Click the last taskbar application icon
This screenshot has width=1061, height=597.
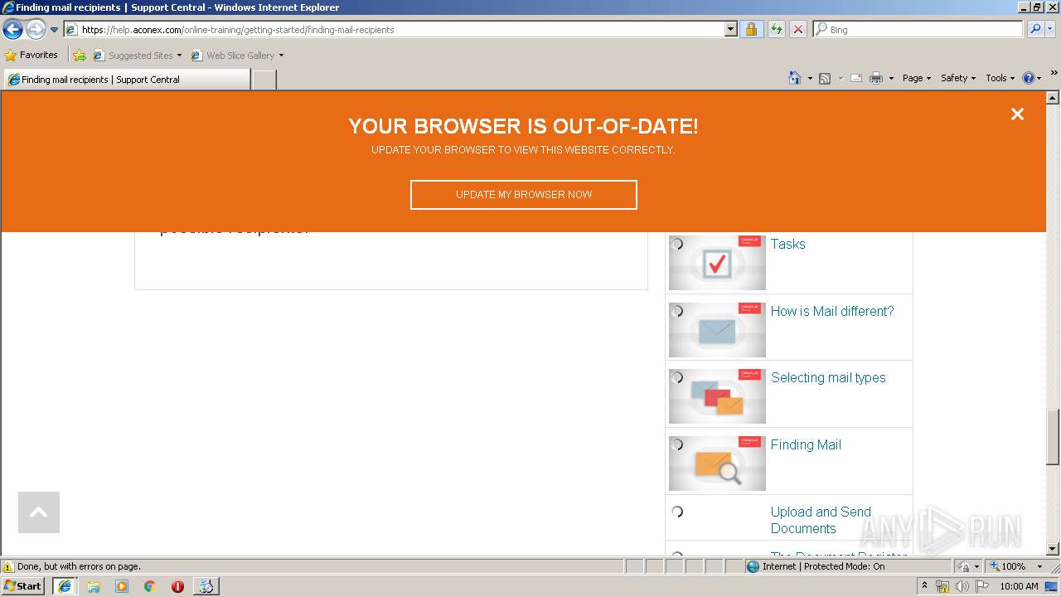[206, 586]
